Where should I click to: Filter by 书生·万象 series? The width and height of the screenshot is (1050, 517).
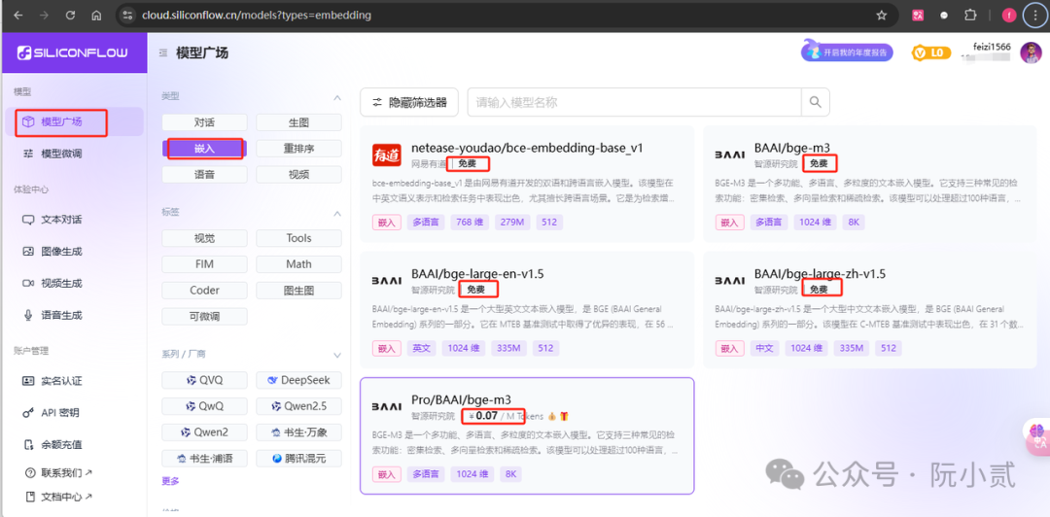point(298,432)
